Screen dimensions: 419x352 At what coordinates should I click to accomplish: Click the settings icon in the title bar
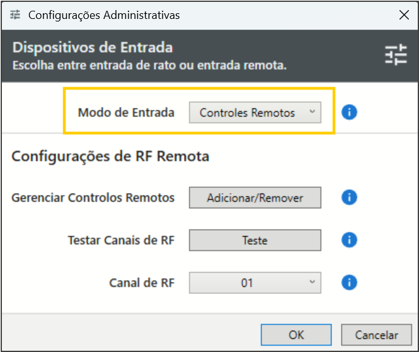16,15
